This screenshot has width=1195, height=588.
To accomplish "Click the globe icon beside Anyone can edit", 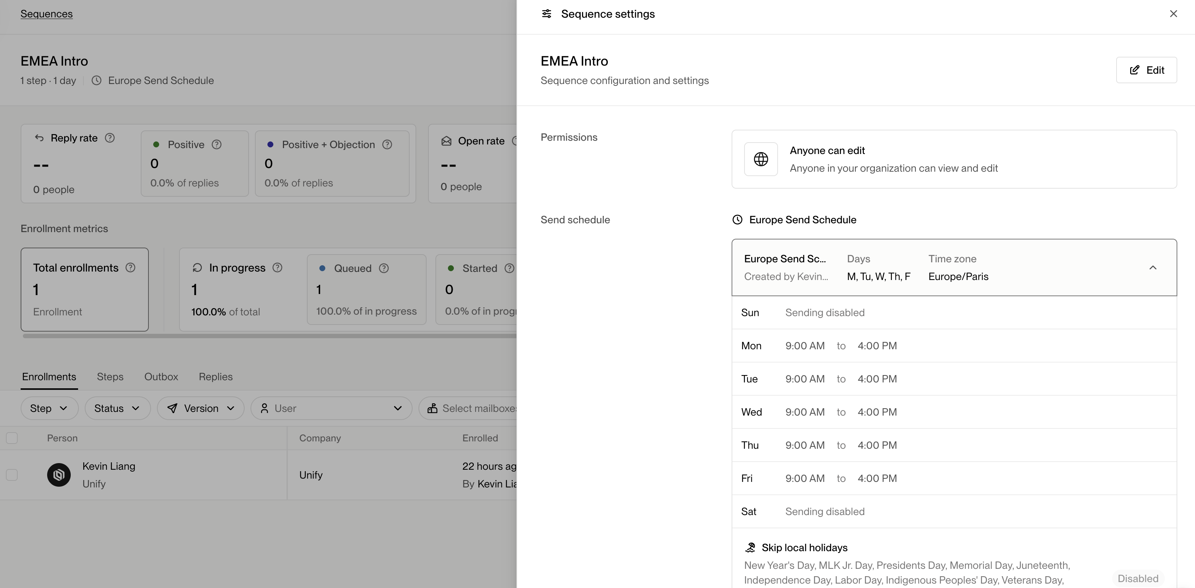I will tap(761, 159).
